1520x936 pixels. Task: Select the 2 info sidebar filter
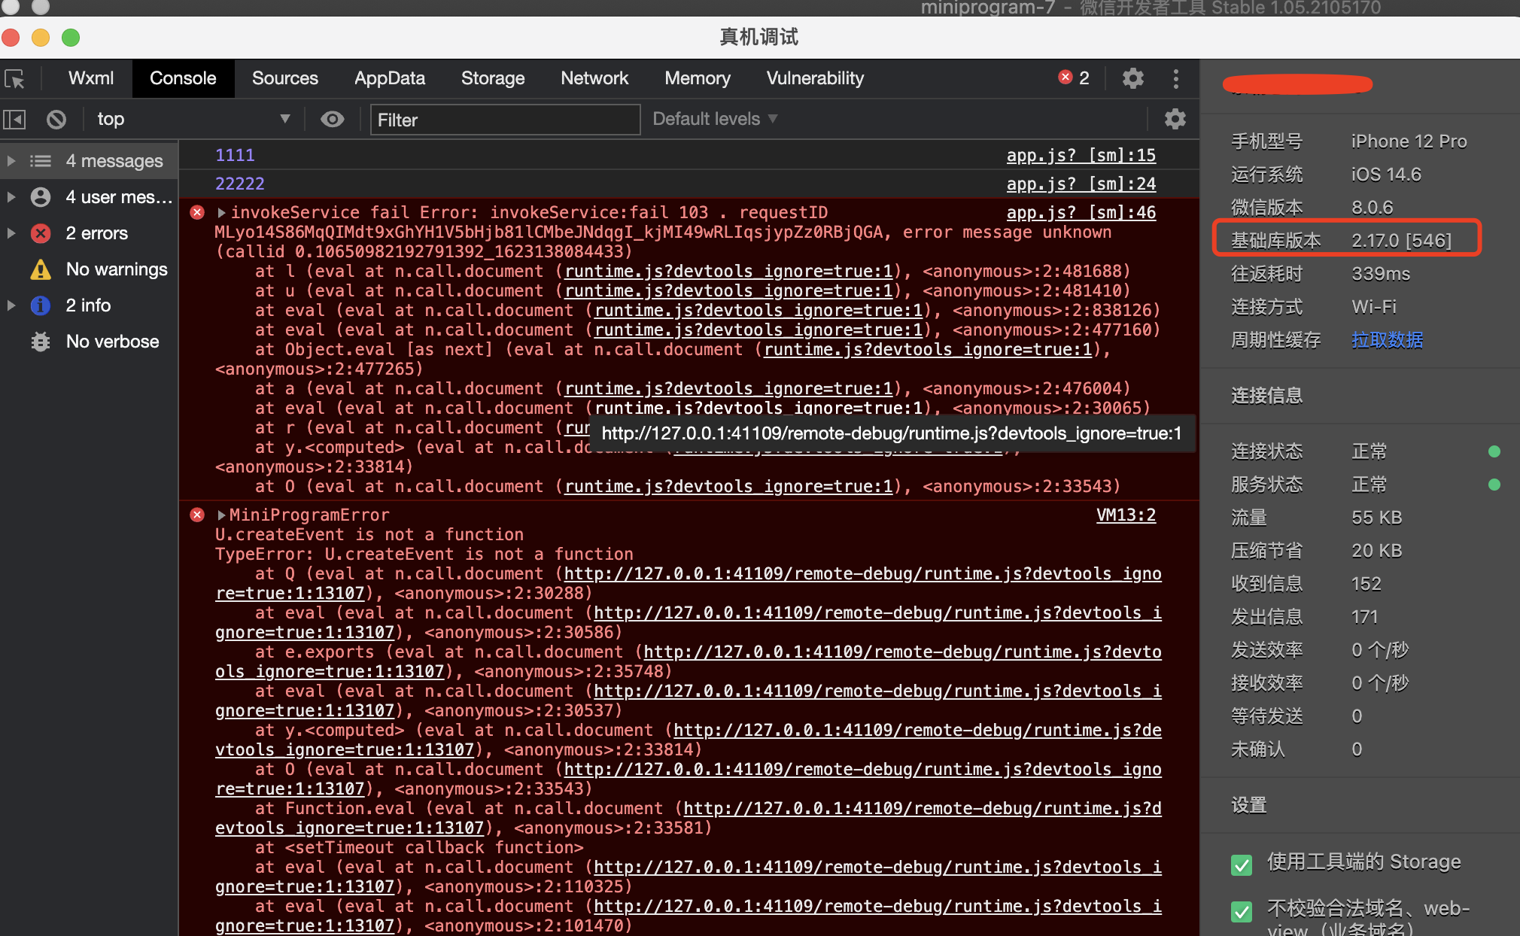(87, 305)
